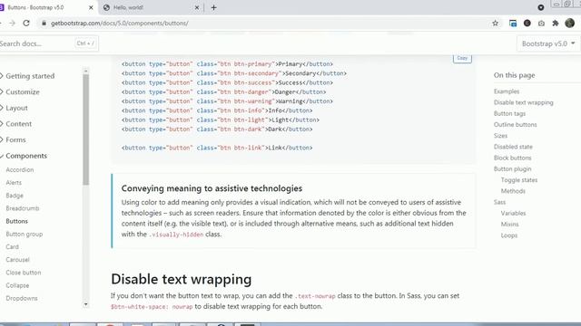Click the blue window extension icon
Image resolution: width=581 pixels, height=326 pixels.
click(513, 24)
